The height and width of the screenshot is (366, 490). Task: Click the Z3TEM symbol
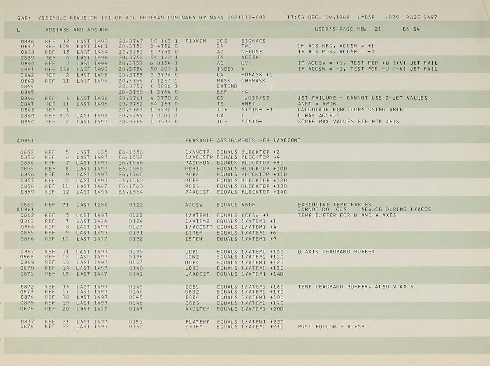coord(194,326)
